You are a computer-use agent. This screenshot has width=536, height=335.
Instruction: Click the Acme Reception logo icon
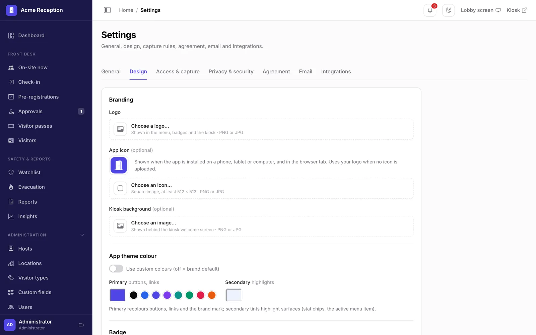point(11,10)
